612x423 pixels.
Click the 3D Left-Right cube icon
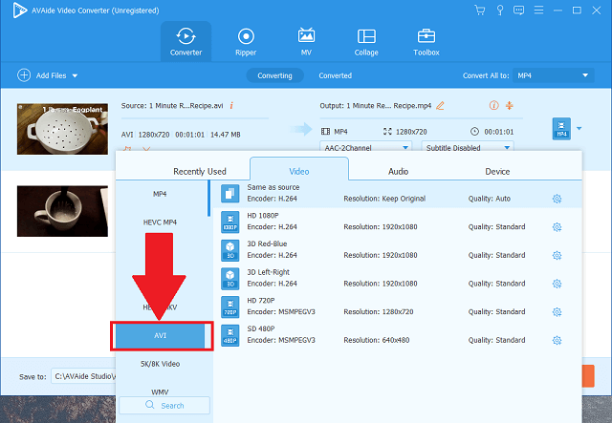tap(230, 279)
